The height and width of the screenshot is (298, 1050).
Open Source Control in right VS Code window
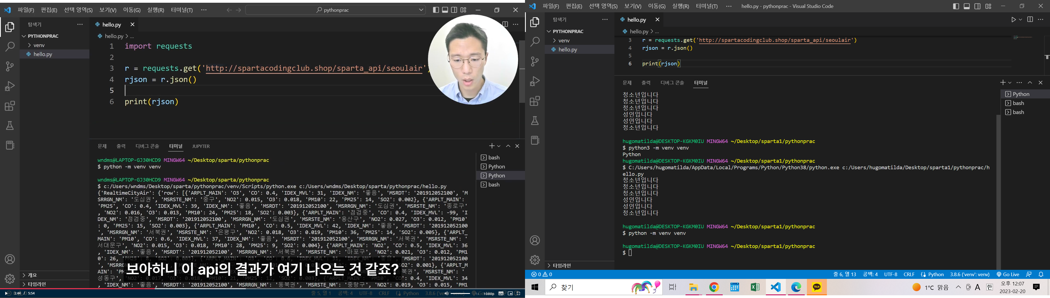coord(535,62)
